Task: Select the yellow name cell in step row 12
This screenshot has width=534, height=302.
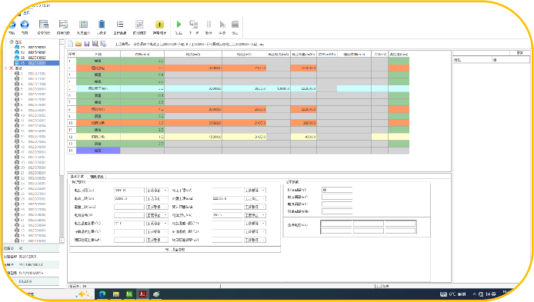Action: point(98,137)
